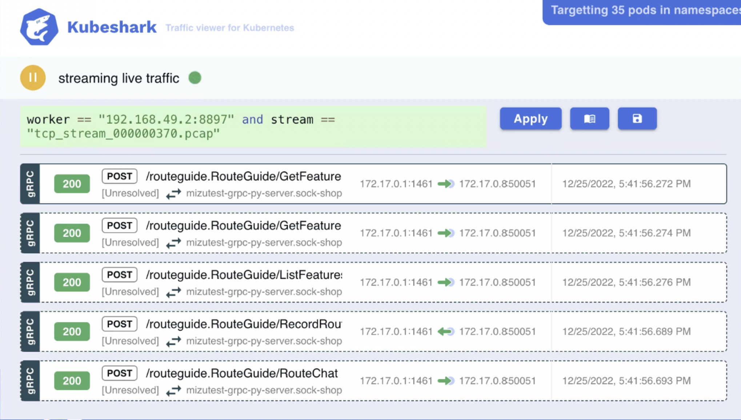Click the Targetting 35 pods banner
This screenshot has height=420, width=741.
(642, 12)
